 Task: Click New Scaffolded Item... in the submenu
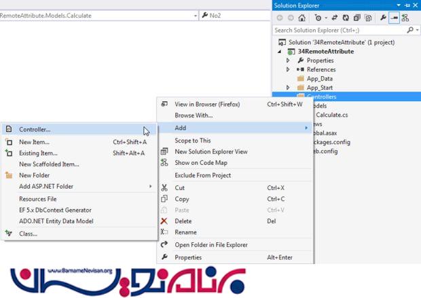pos(49,164)
